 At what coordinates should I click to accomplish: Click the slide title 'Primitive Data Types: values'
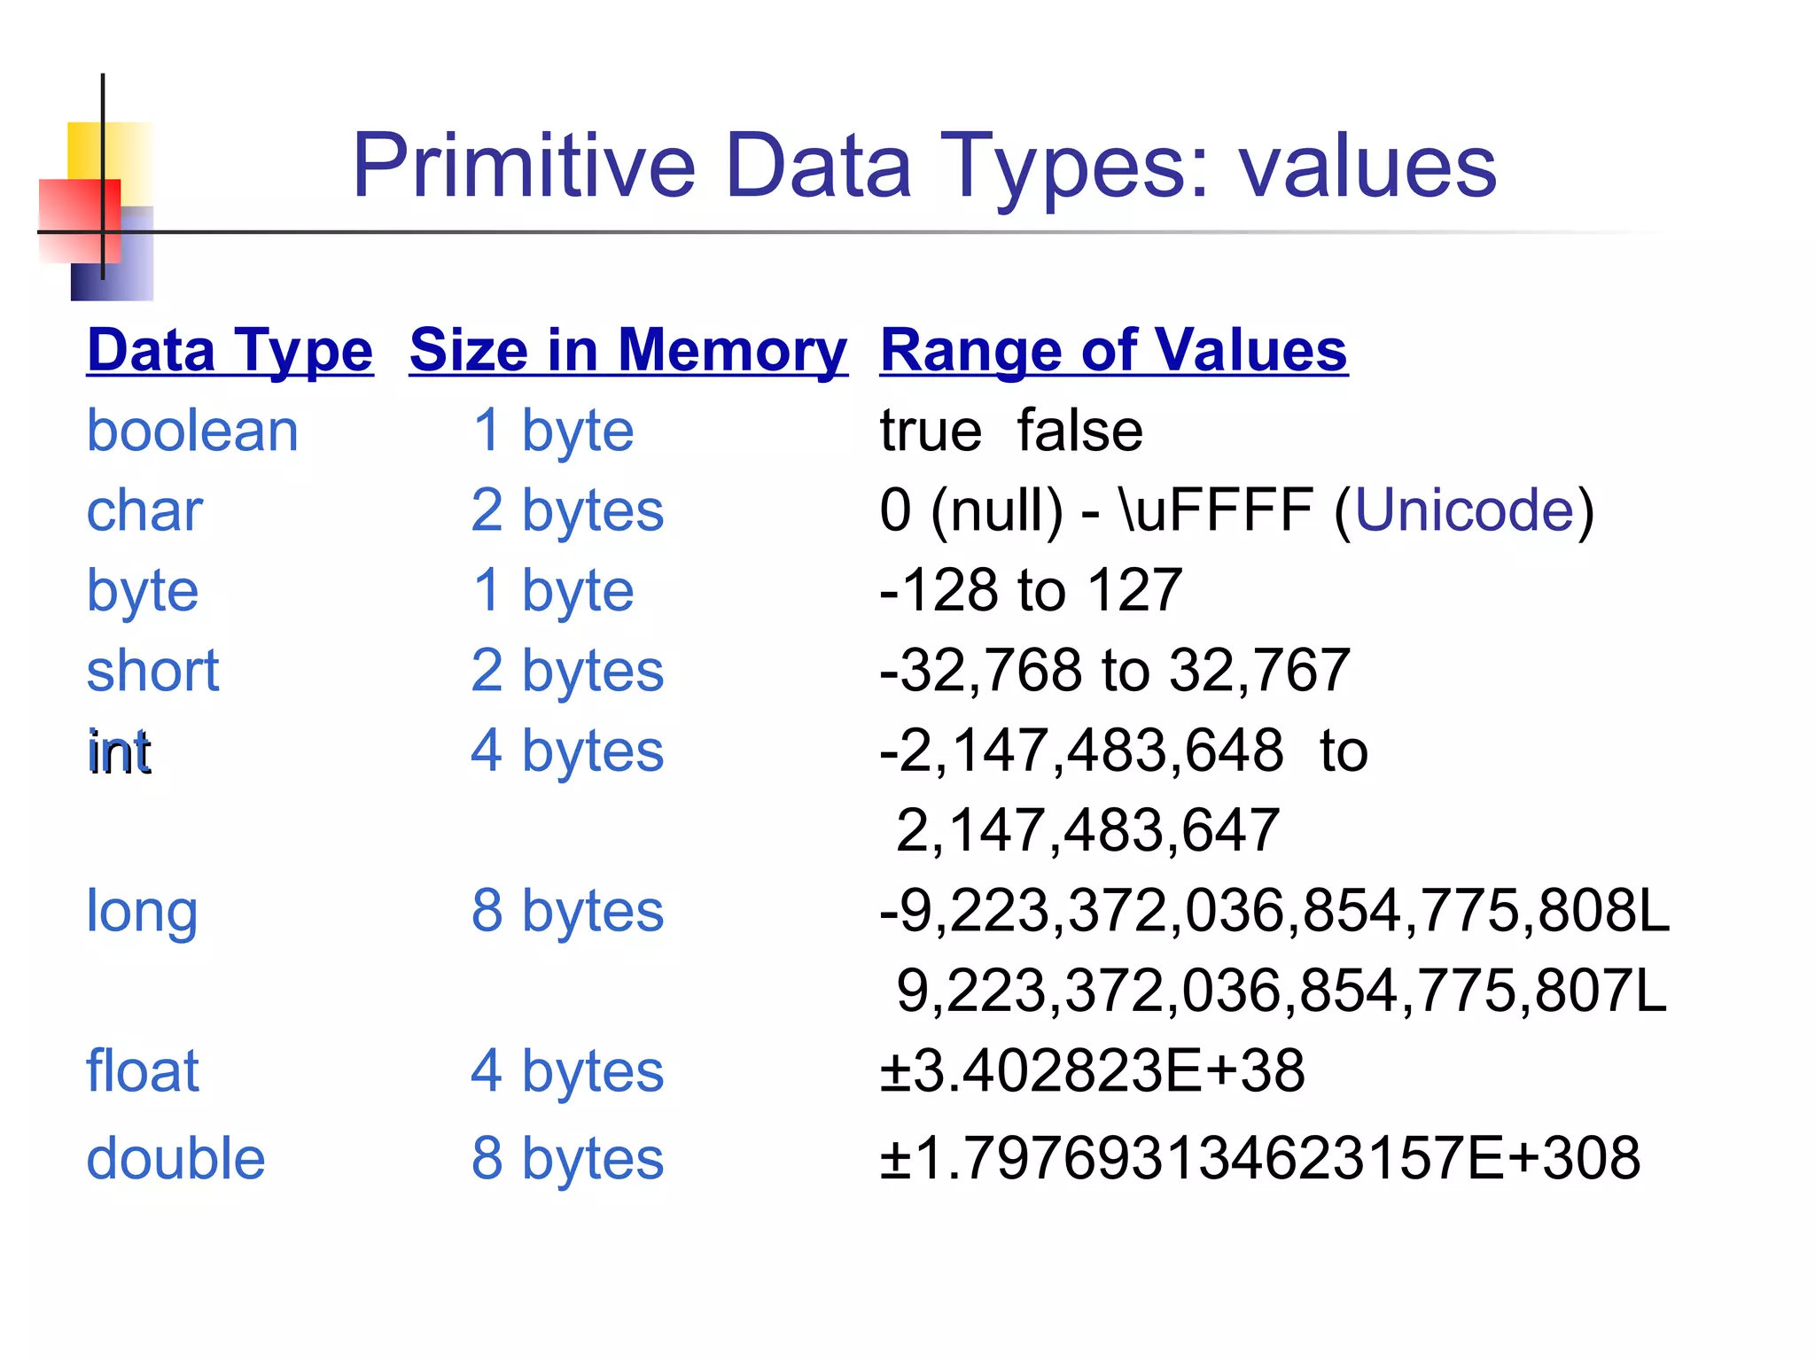pyautogui.click(x=924, y=167)
